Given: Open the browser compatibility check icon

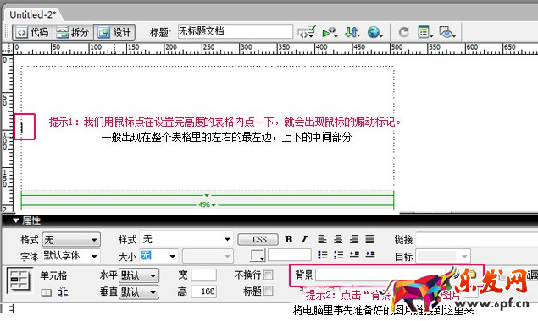Looking at the screenshot, I should pos(330,32).
